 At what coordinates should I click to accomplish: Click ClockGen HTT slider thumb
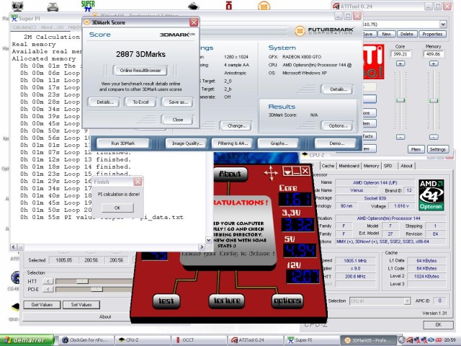82,281
